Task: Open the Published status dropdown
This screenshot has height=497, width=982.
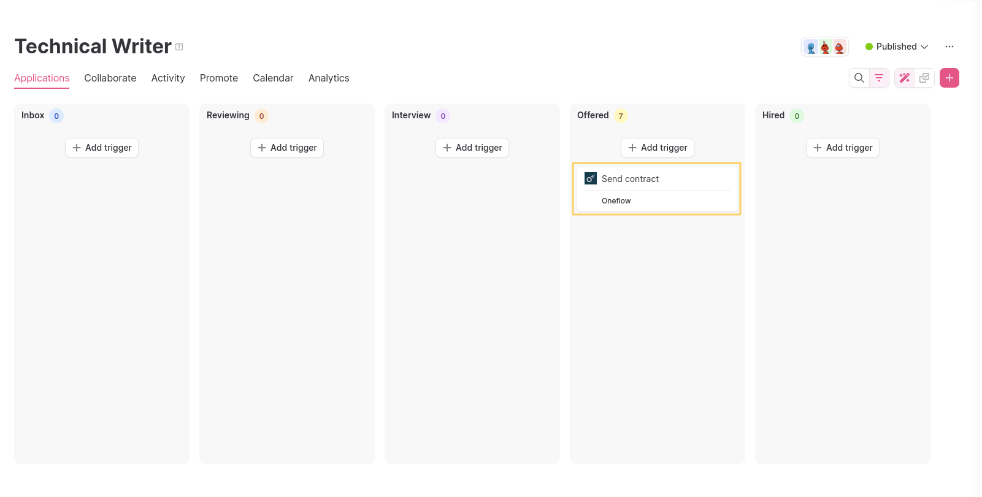Action: coord(897,47)
